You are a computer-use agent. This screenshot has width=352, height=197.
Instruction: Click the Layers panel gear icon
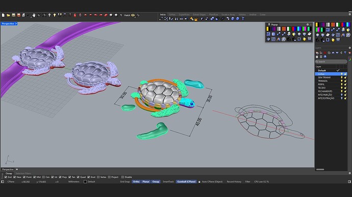(x=350, y=48)
